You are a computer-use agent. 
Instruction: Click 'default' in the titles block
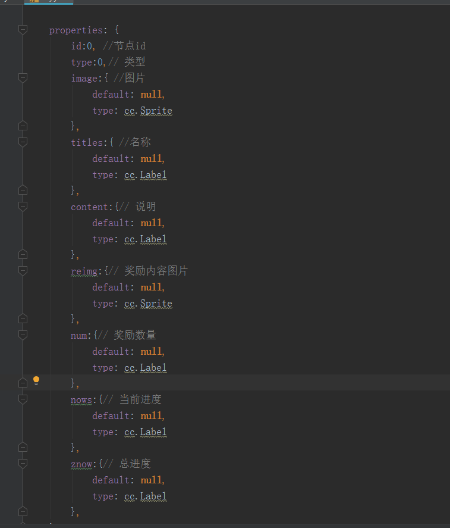pos(111,158)
